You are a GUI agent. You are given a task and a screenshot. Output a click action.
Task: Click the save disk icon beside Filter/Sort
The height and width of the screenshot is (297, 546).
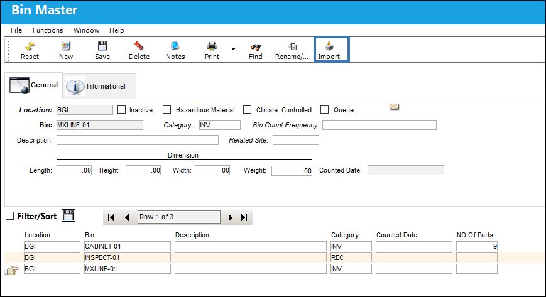68,215
